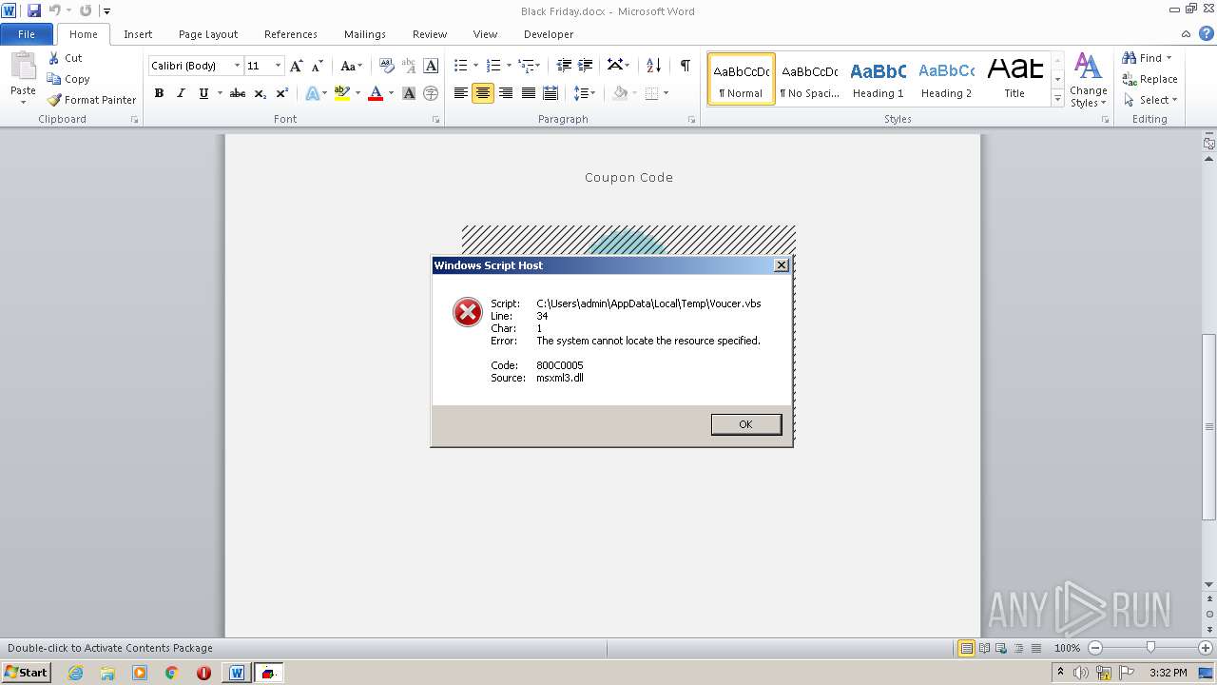Screen dimensions: 1217x685
Task: Align text right
Action: click(x=506, y=93)
